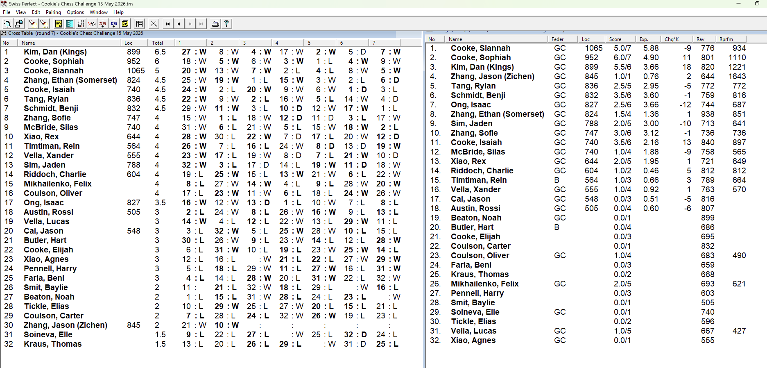Click rating performance value 1643
This screenshot has height=368, width=767.
coord(737,77)
